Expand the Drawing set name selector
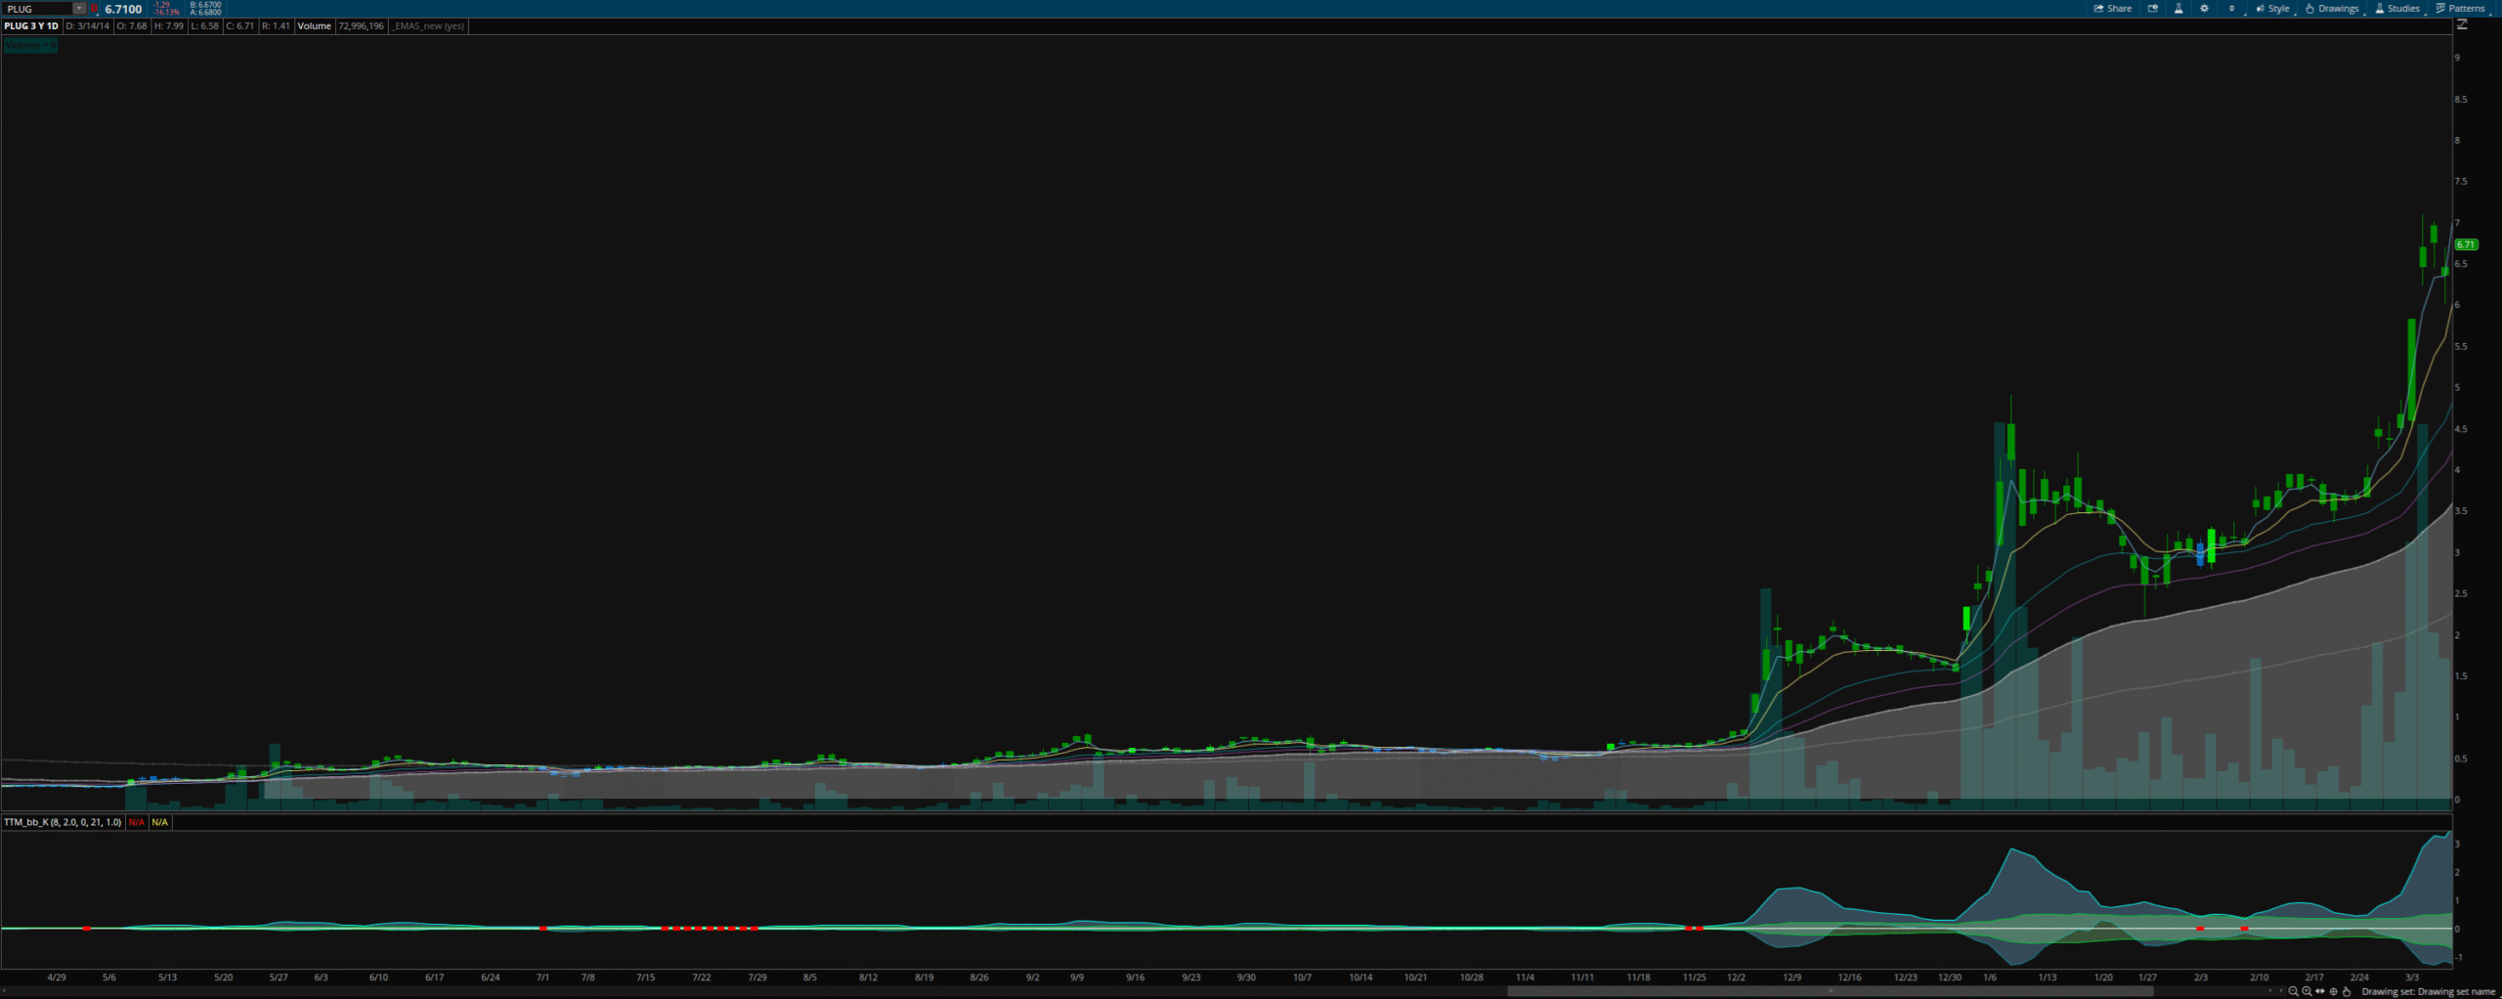 click(2429, 991)
